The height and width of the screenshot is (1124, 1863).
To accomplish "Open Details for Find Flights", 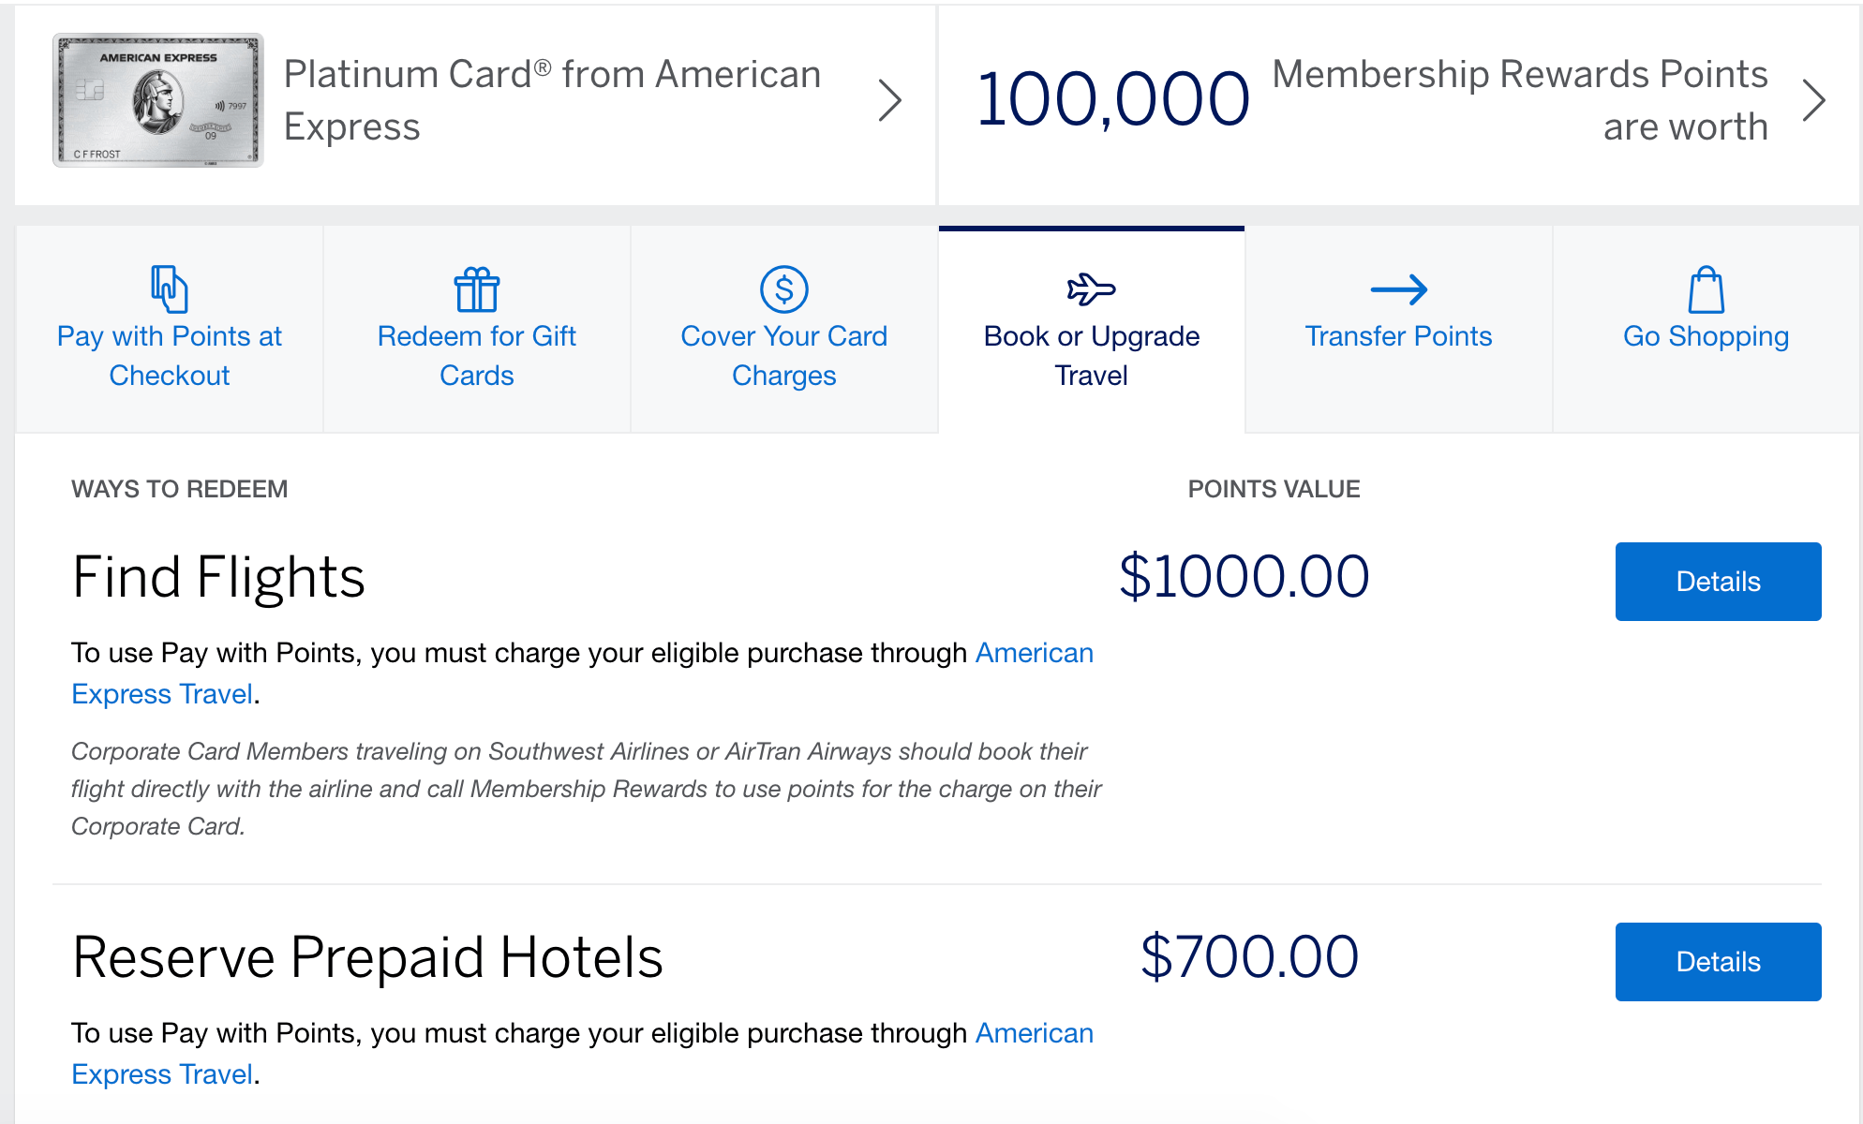I will [1718, 582].
